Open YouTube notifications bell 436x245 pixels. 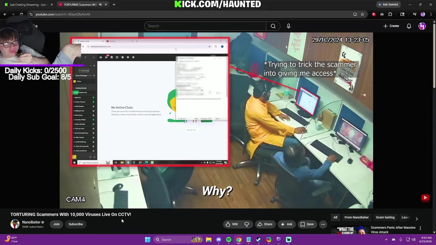(409, 26)
